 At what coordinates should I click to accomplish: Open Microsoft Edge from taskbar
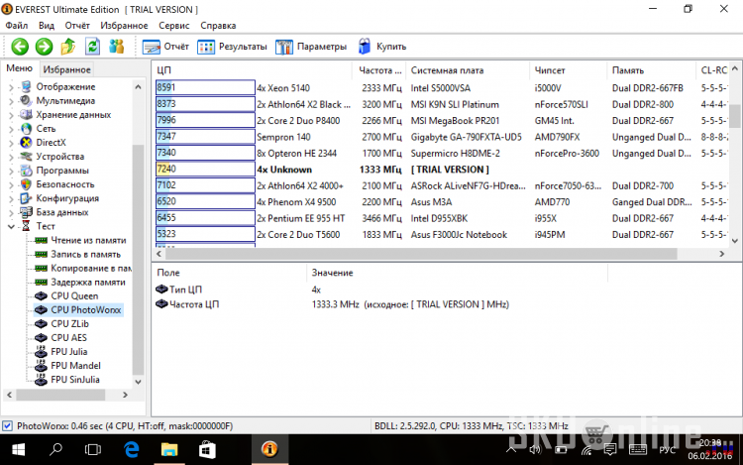(x=131, y=449)
